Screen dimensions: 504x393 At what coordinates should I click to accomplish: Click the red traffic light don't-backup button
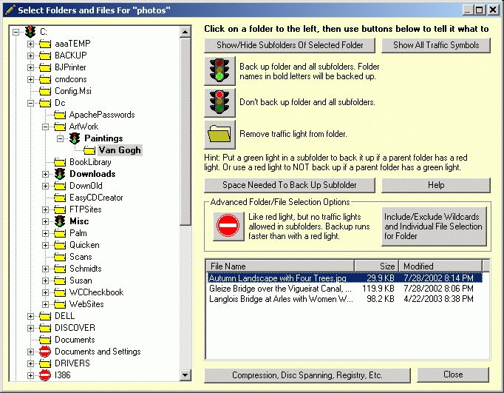pyautogui.click(x=219, y=102)
